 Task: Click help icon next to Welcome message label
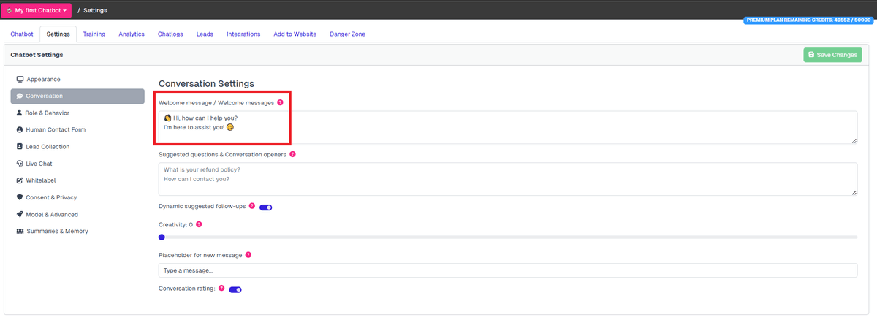pyautogui.click(x=280, y=103)
